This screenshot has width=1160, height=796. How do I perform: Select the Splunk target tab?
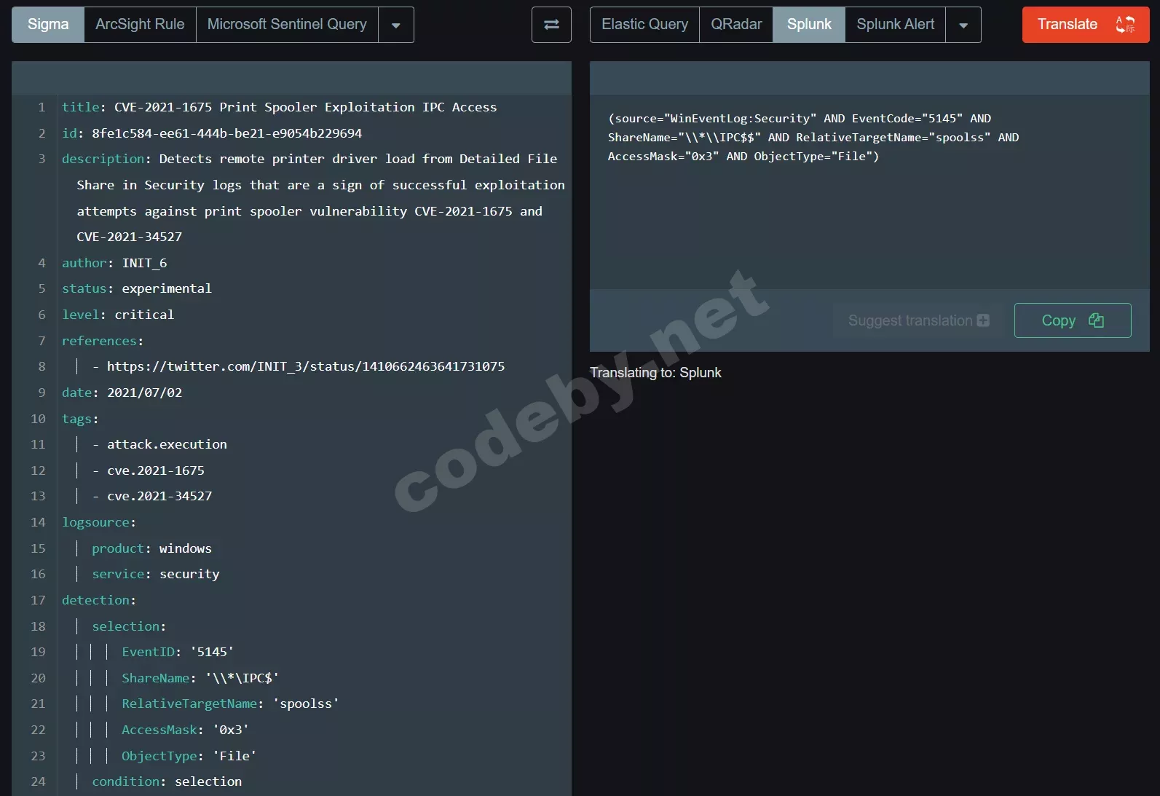[x=809, y=25]
